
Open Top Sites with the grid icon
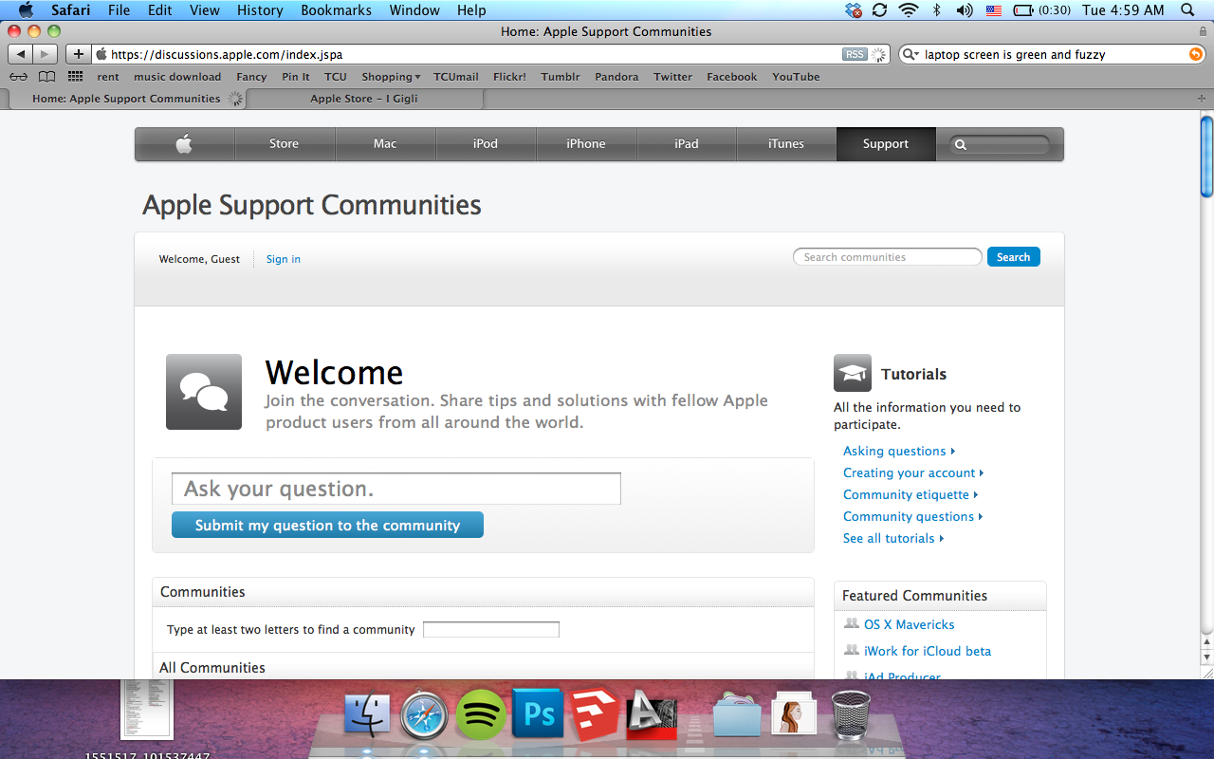pos(74,76)
